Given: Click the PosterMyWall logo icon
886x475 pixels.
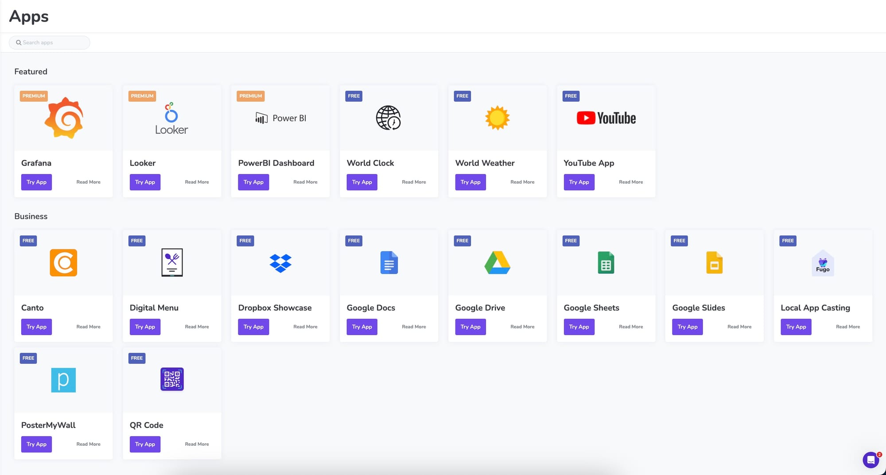Looking at the screenshot, I should [x=63, y=380].
